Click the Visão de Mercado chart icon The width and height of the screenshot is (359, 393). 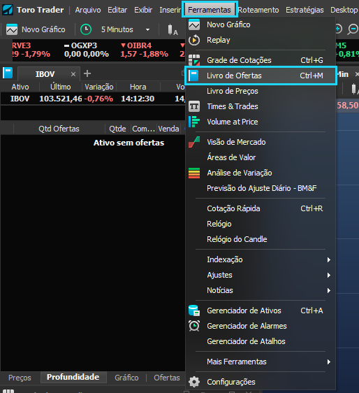(x=194, y=142)
